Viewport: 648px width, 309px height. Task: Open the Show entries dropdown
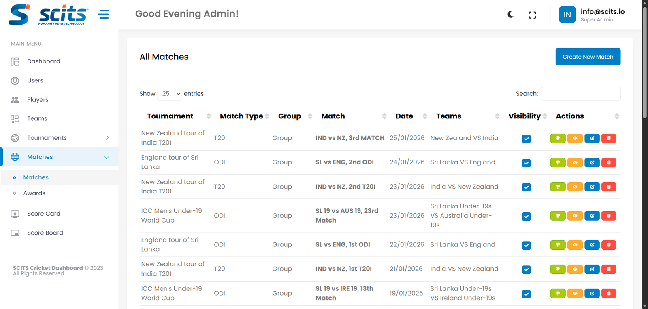[169, 94]
